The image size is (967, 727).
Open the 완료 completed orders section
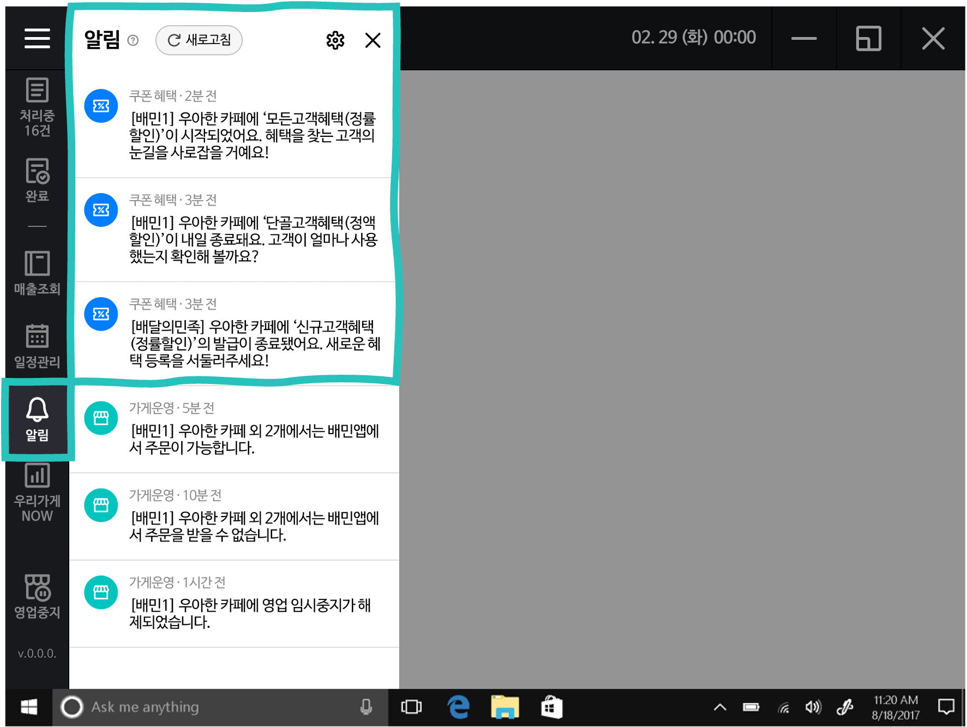click(37, 180)
